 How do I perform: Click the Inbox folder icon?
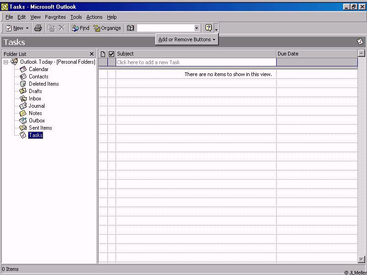point(23,99)
